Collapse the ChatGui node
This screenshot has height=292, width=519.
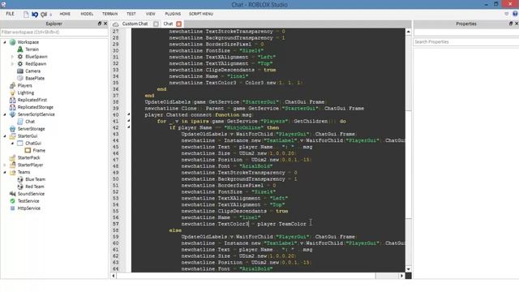pyautogui.click(x=13, y=144)
